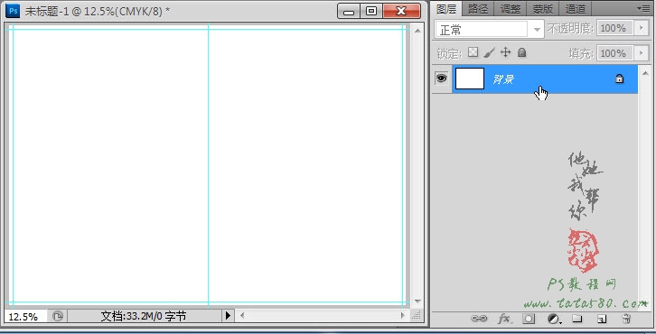
Task: Open the layers panel options menu
Action: click(x=643, y=8)
